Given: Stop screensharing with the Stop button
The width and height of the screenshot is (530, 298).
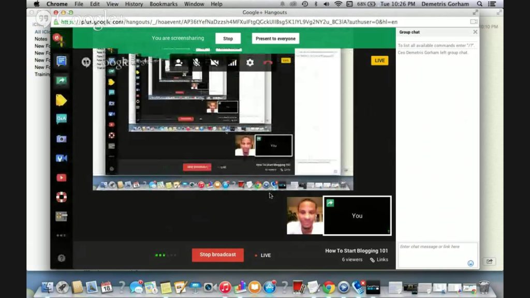Looking at the screenshot, I should pos(228,38).
